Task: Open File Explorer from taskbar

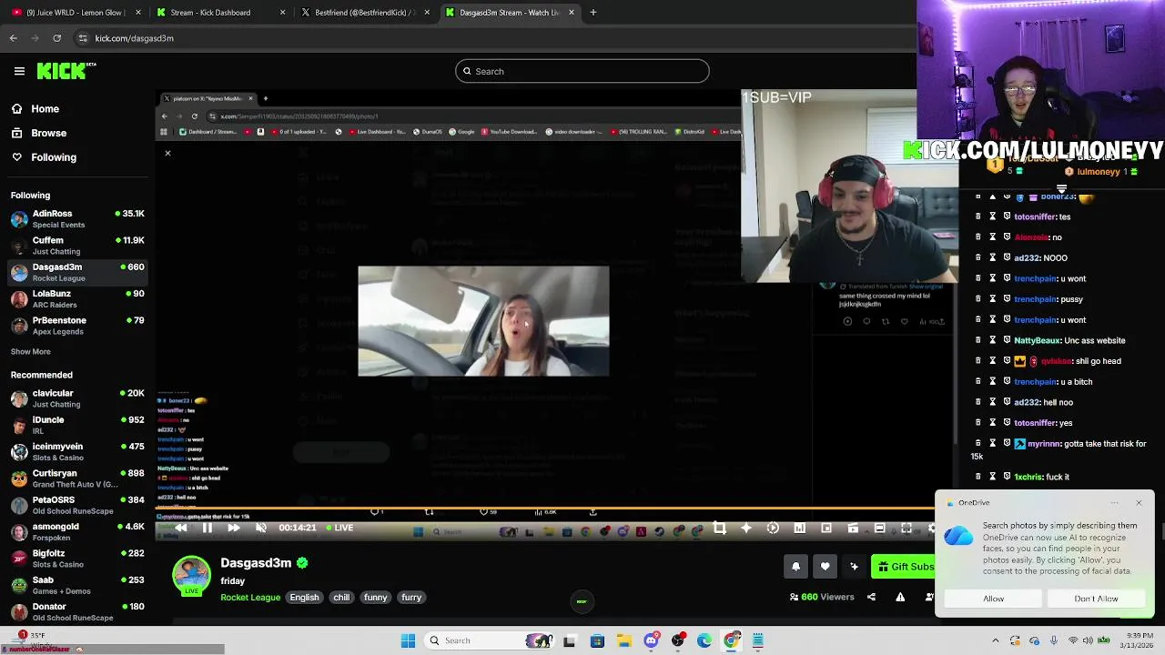Action: (x=624, y=640)
